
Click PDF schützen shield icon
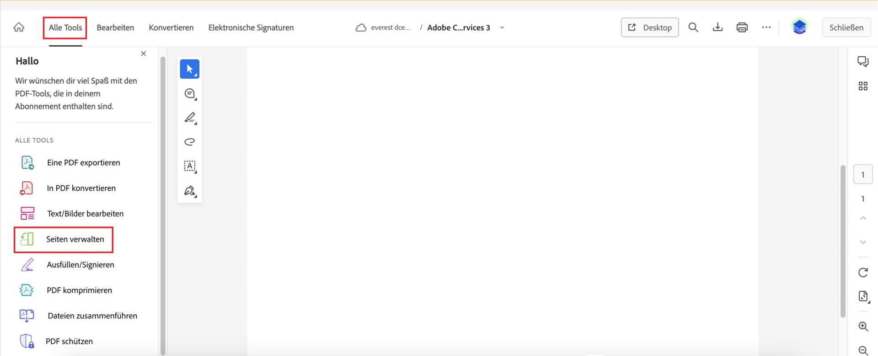[27, 341]
